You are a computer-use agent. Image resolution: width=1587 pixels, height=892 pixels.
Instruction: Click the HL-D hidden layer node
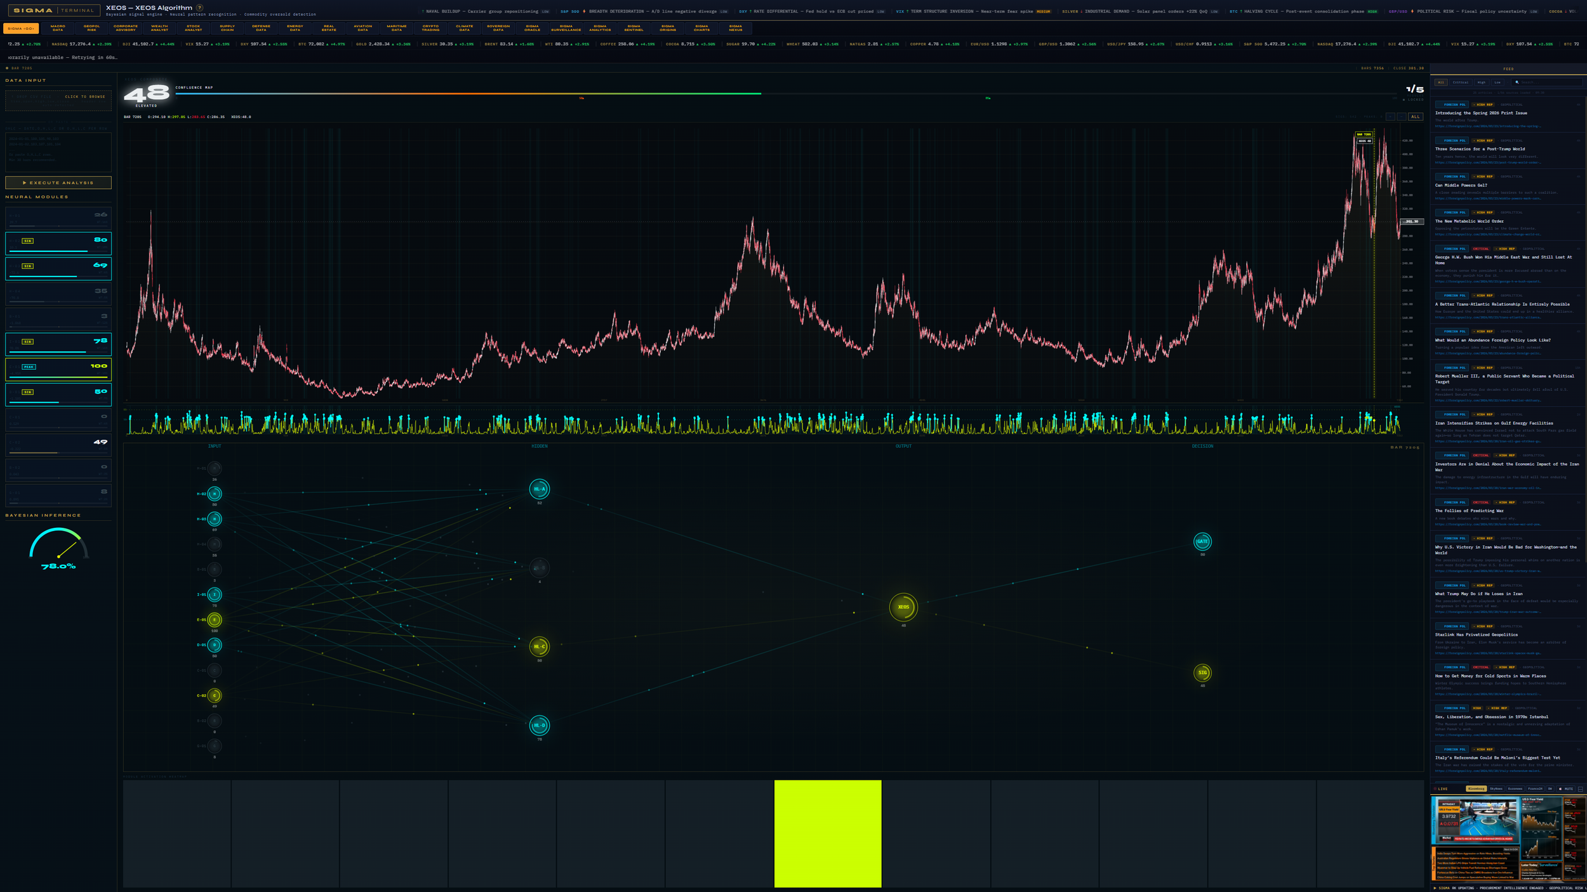pyautogui.click(x=539, y=725)
